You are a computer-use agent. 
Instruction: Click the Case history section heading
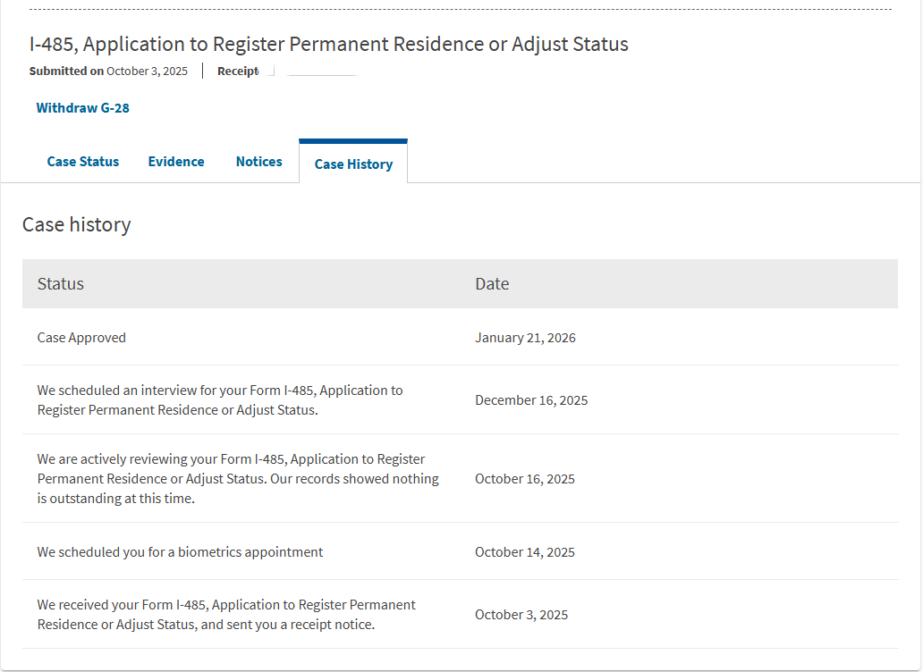click(77, 224)
